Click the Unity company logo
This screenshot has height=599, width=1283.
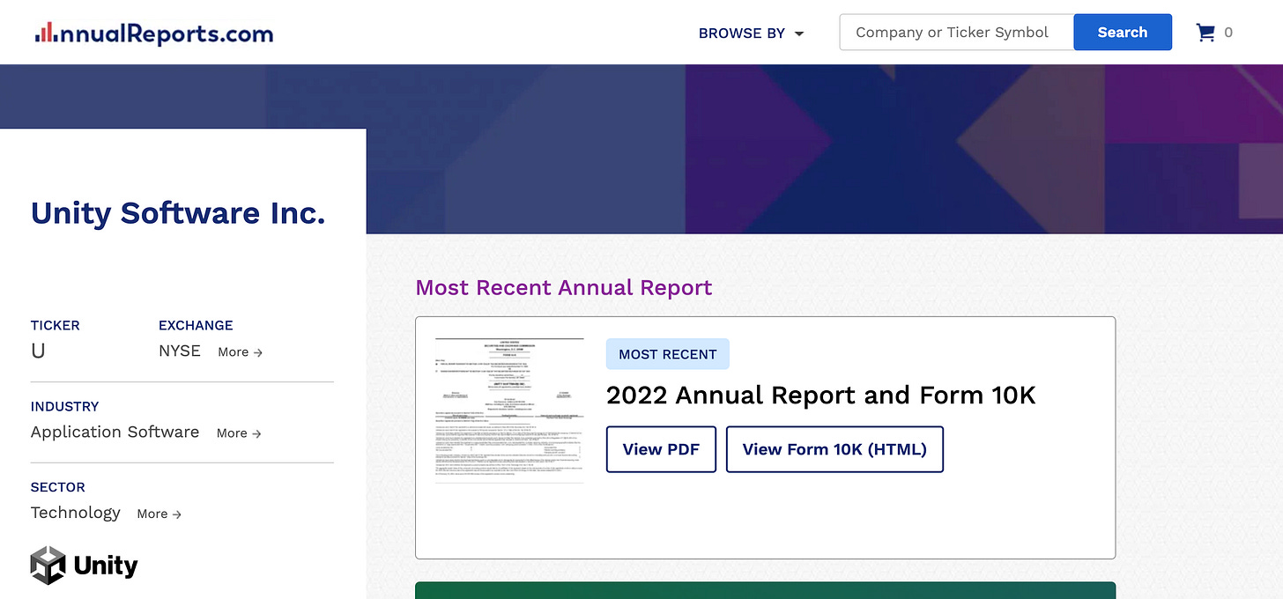85,566
